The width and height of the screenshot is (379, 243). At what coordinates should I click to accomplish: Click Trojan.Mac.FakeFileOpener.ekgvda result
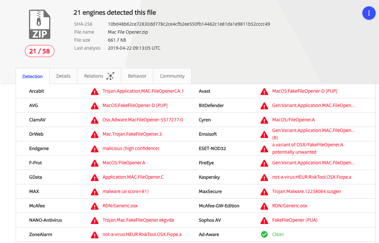(x=138, y=220)
